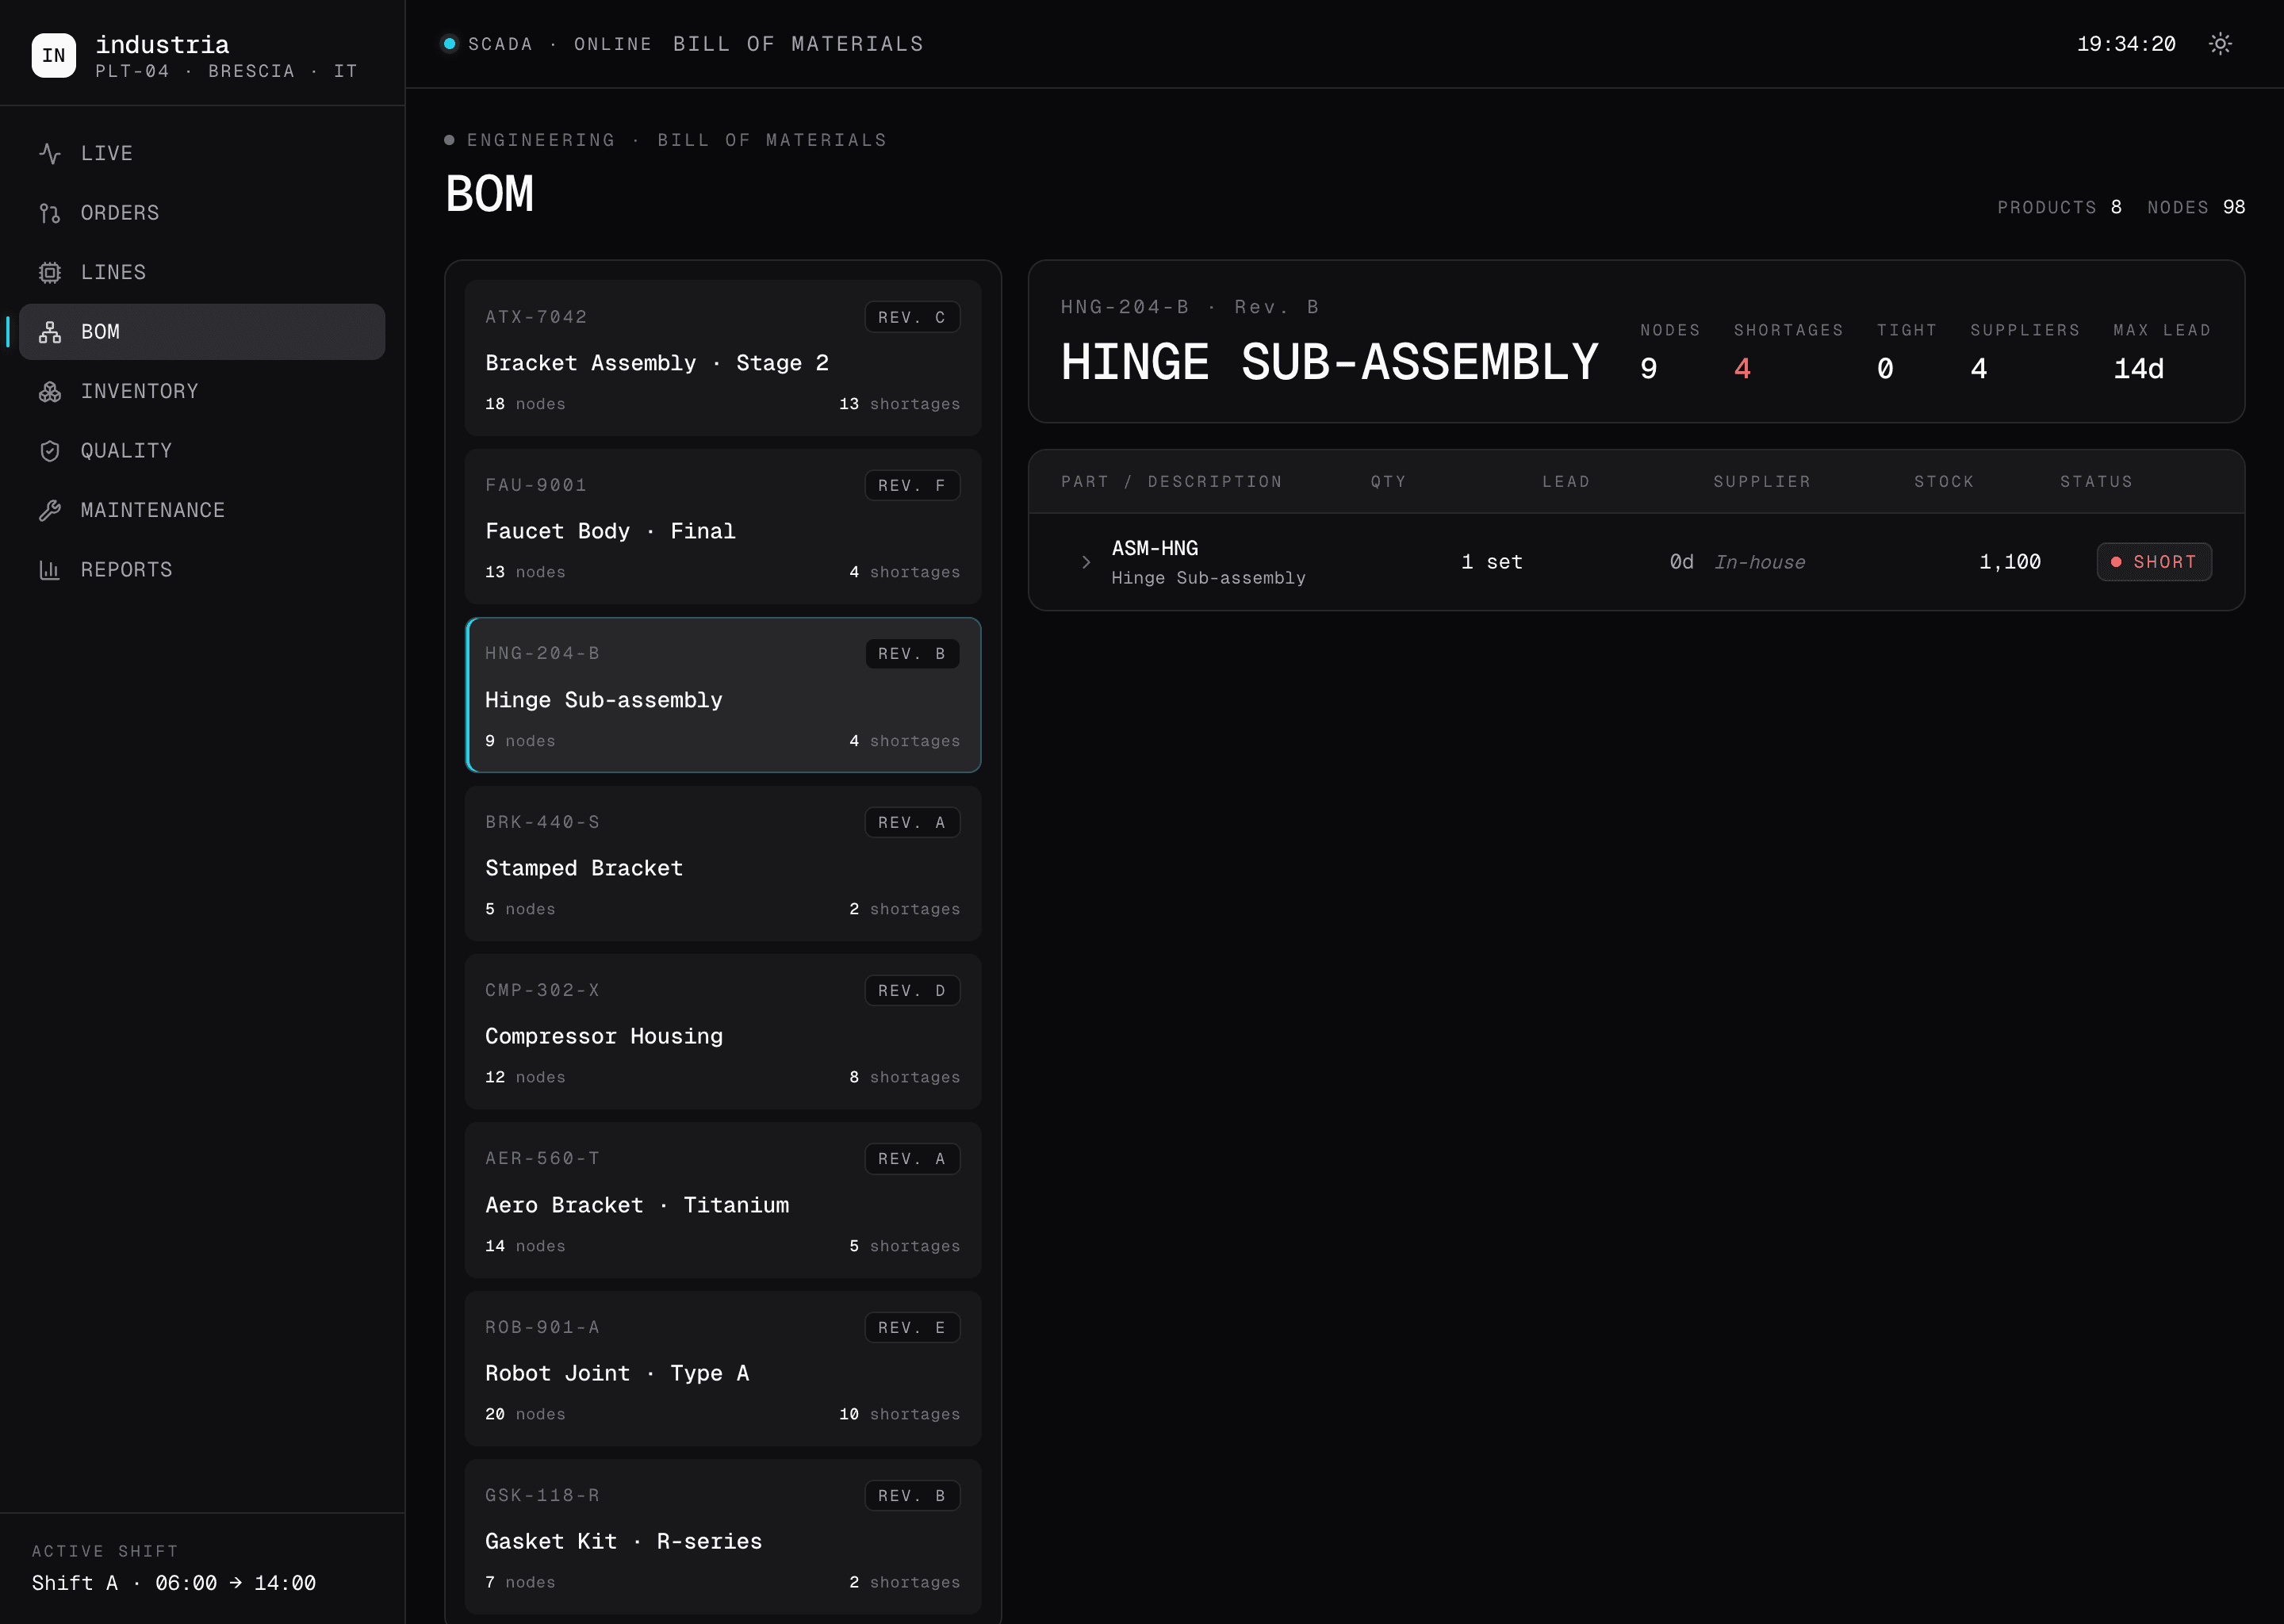The height and width of the screenshot is (1624, 2284).
Task: Click the PART / DESCRIPTION column header
Action: tap(1172, 482)
